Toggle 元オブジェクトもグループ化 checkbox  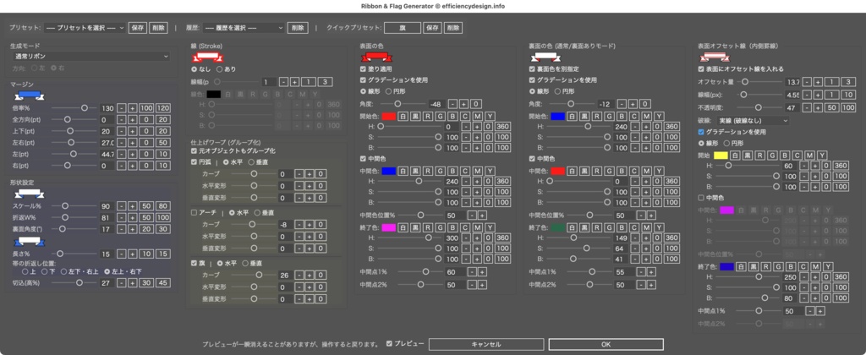click(x=194, y=150)
